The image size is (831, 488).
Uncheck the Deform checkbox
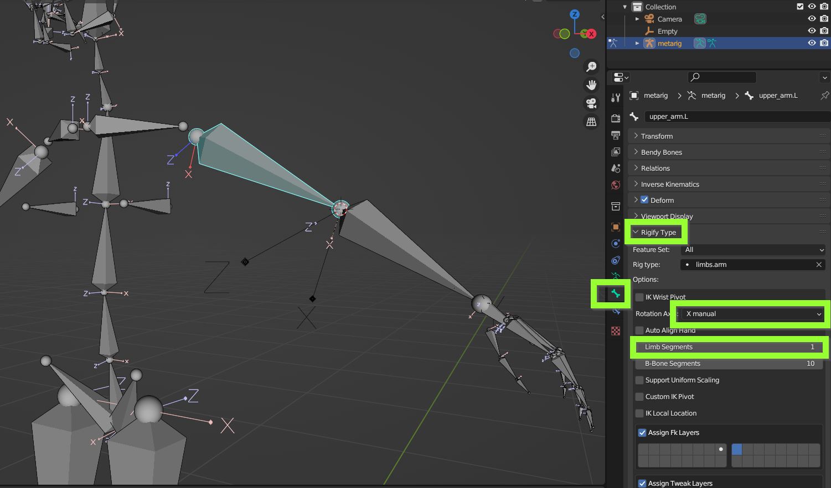point(644,200)
